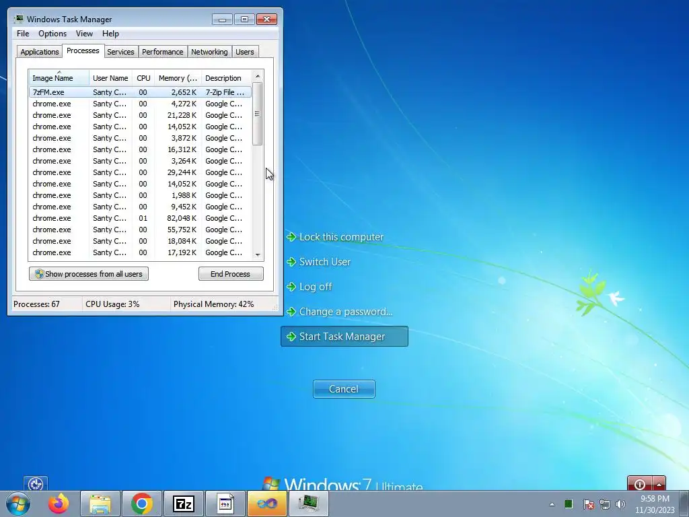Click the red shut down power button

pos(640,484)
